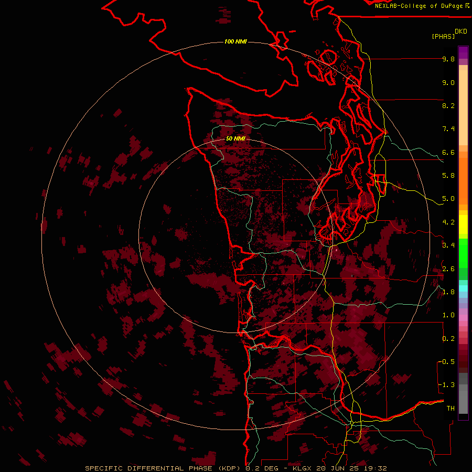The width and height of the screenshot is (472, 472).
Task: Select the 5.8 legend value
Action: point(448,176)
